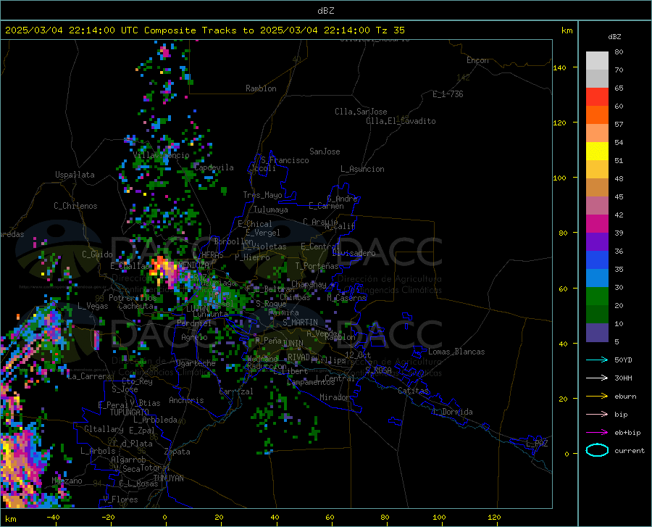The width and height of the screenshot is (652, 527).
Task: Click the Ugarteche place label
Action: [196, 363]
